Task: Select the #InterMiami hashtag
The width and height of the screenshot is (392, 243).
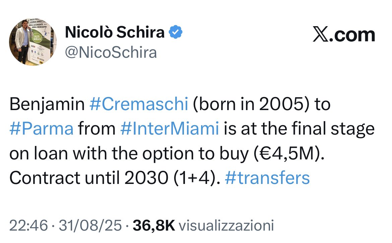Action: [170, 129]
